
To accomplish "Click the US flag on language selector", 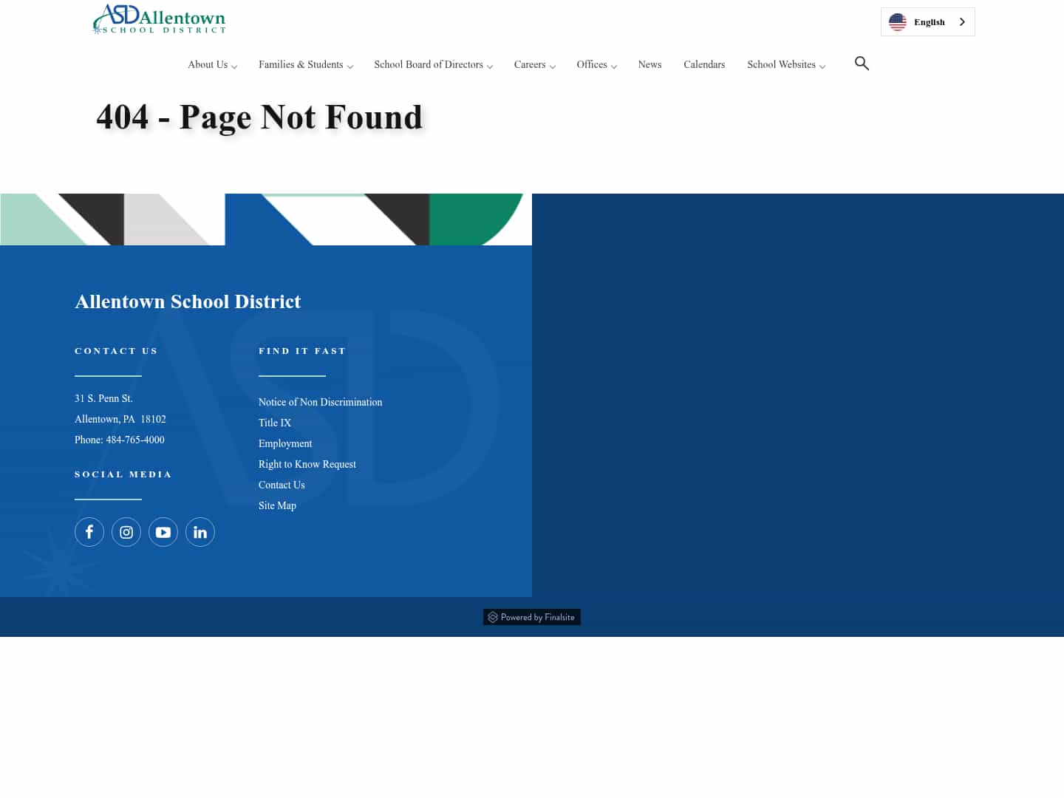I will pyautogui.click(x=897, y=21).
